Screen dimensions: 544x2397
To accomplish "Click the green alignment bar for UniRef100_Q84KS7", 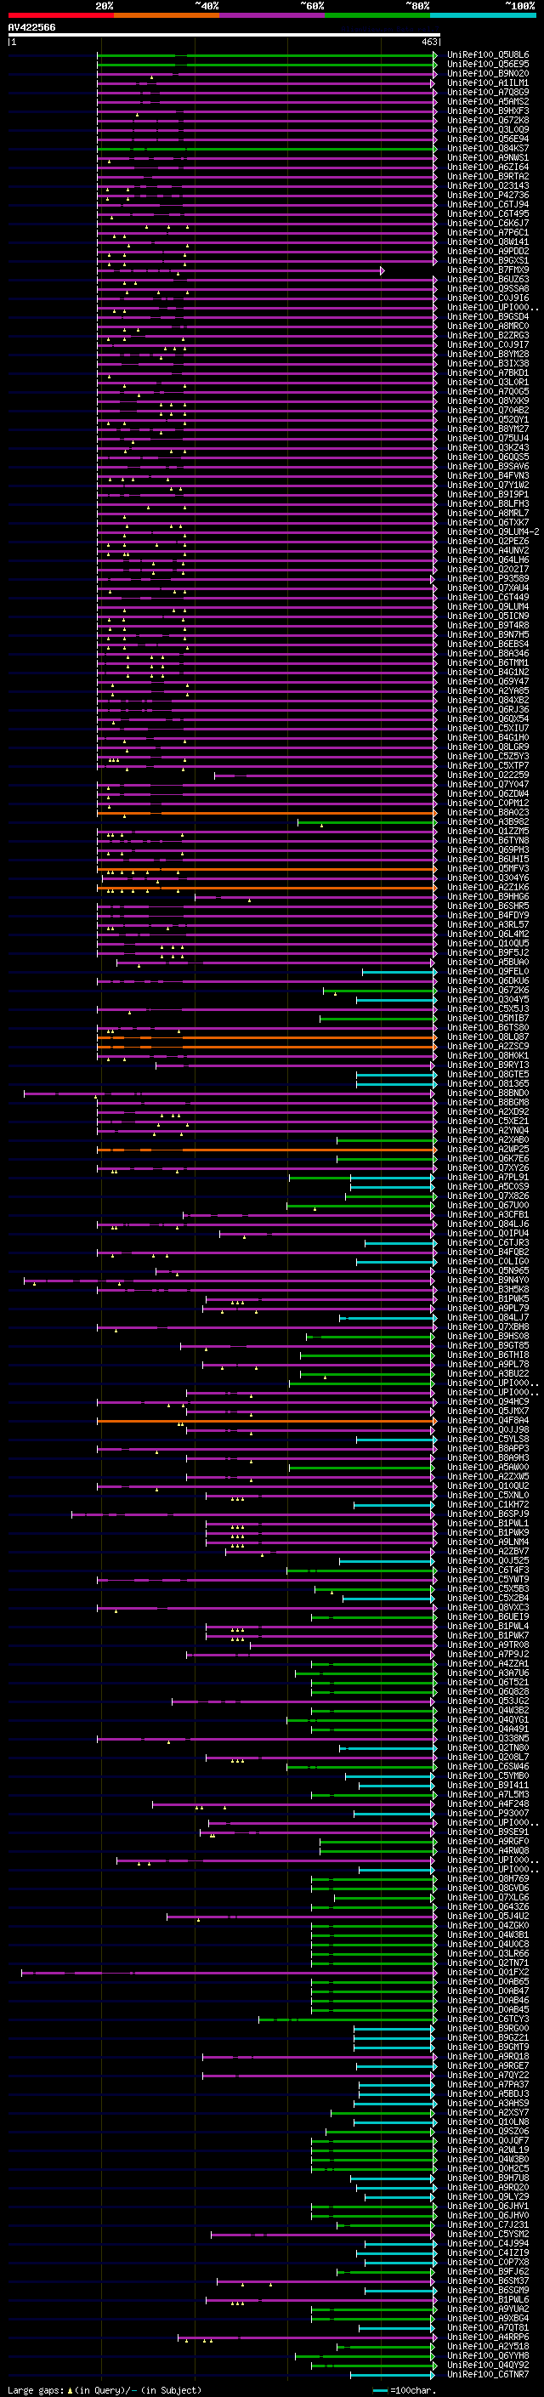I will (x=267, y=149).
